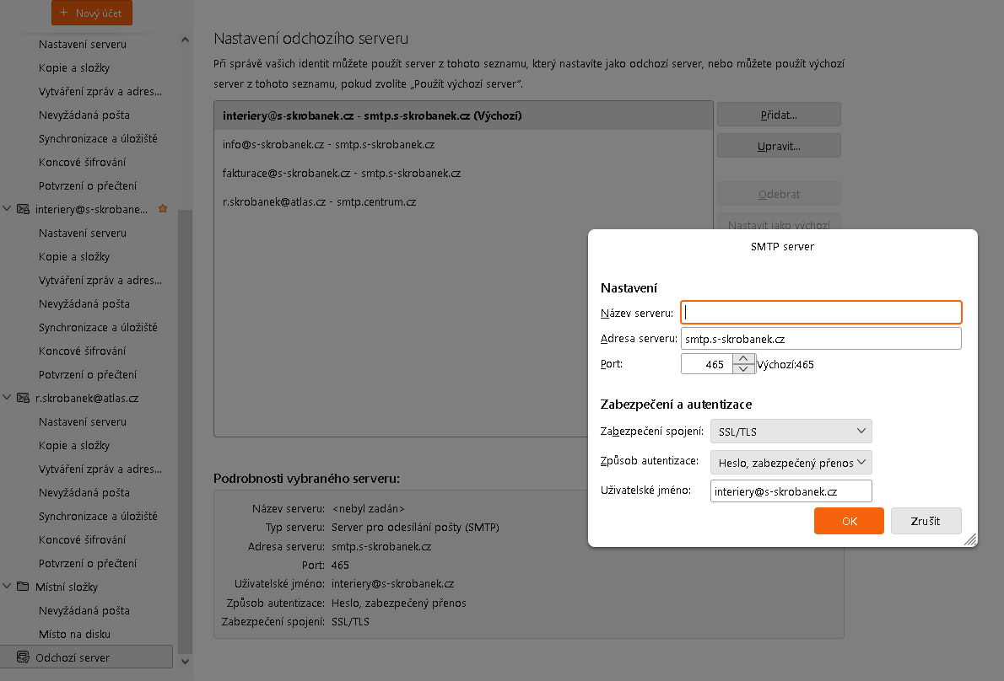This screenshot has height=681, width=1004.
Task: Click the Uživatelské jméno input field
Action: point(791,491)
